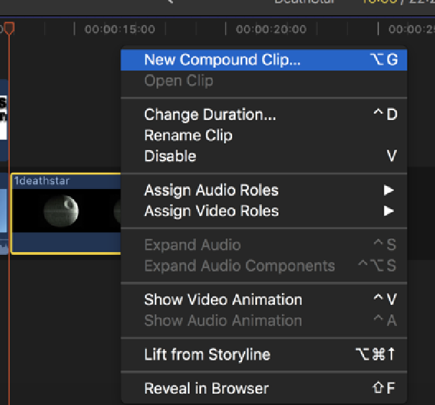This screenshot has height=405, width=435.
Task: Expand the Assign Video Roles submenu arrow
Action: (388, 211)
